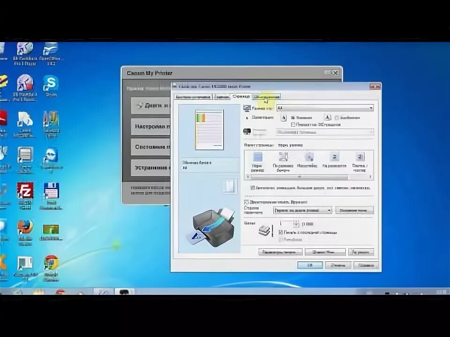Screen dimensions: 450x337
Task: Click Диагн... button in Clean My Printer
Action: click(151, 106)
